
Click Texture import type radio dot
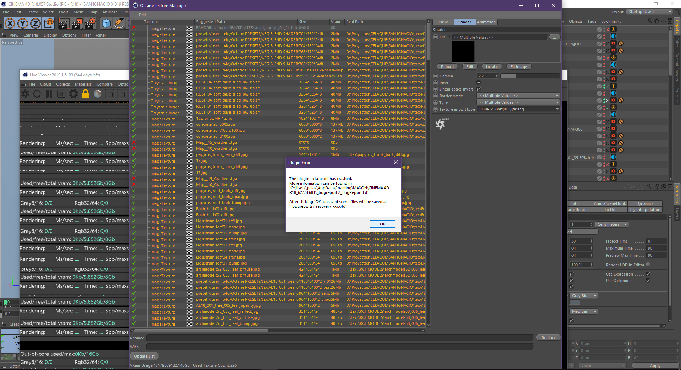[436, 109]
